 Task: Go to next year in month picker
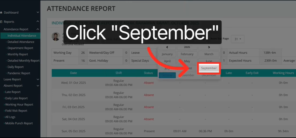coord(209,47)
